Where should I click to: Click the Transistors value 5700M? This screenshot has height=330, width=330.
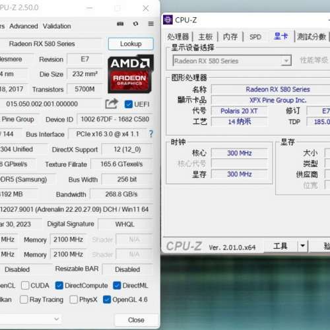[x=84, y=89]
